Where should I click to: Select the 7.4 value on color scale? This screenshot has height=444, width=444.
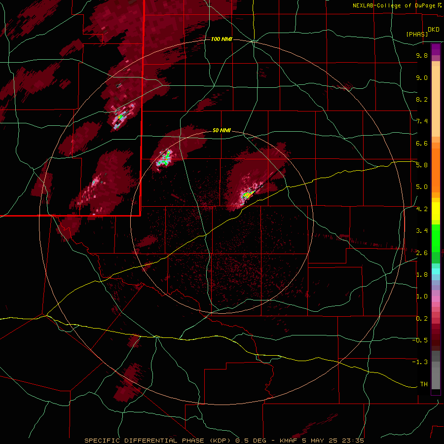(x=422, y=121)
